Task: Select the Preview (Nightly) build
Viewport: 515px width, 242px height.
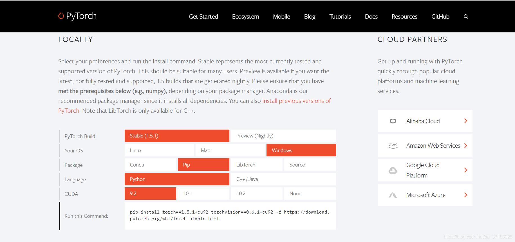Action: pos(283,136)
